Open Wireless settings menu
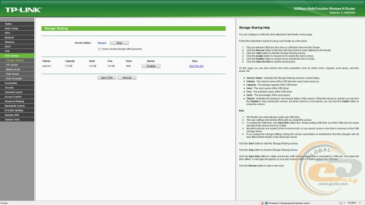This screenshot has width=365, height=205. tap(17, 42)
